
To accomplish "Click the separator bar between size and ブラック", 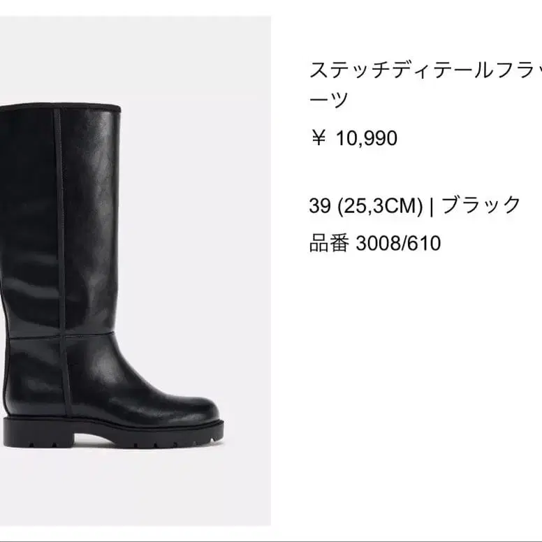I will pyautogui.click(x=432, y=206).
